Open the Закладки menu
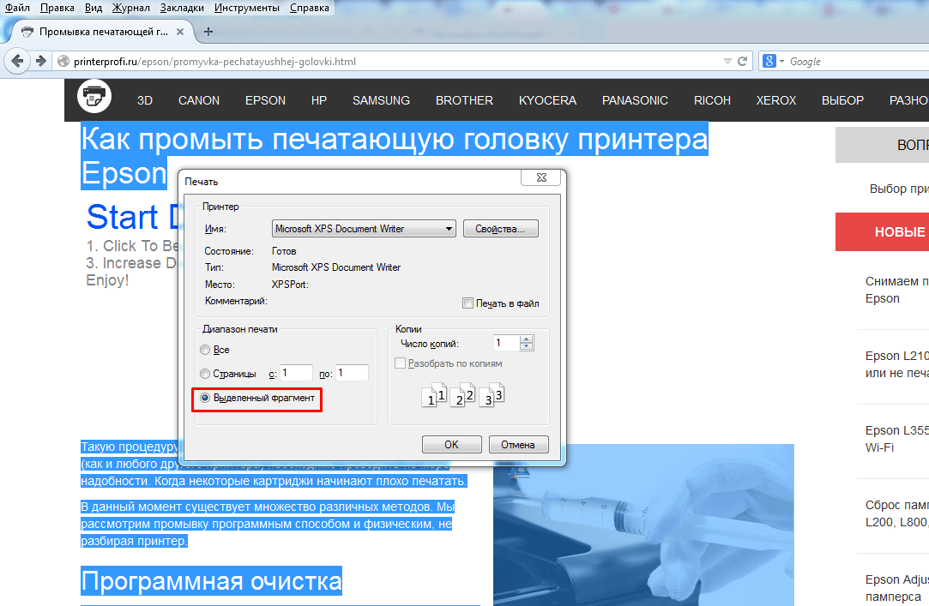Screen dimensions: 929x606 (182, 8)
